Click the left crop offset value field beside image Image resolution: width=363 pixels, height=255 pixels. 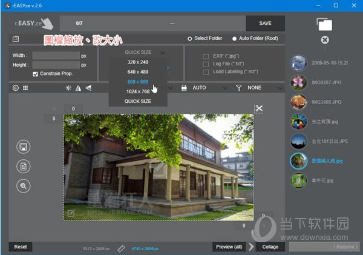pyautogui.click(x=54, y=119)
